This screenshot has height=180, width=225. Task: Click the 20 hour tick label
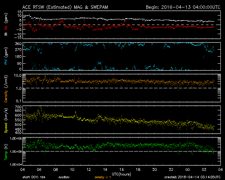(x=154, y=169)
